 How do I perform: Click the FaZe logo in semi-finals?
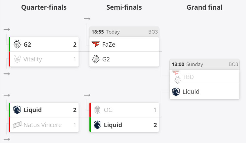95,44
